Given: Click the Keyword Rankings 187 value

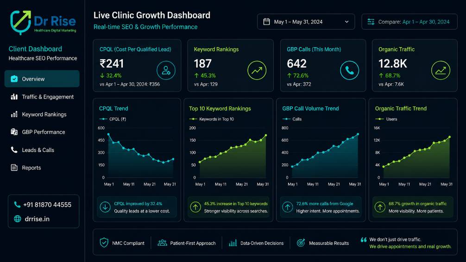Looking at the screenshot, I should (x=203, y=63).
